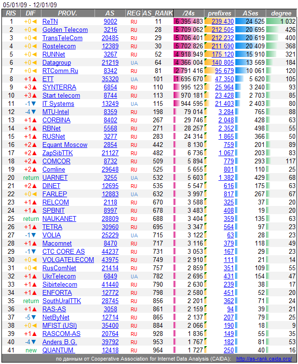Open the RusComNet provider link
Viewport: 298px width, 364px height.
coord(59,268)
